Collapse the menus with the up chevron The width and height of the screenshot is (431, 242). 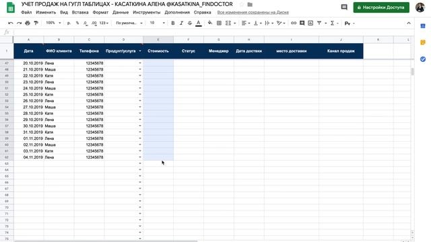click(409, 24)
